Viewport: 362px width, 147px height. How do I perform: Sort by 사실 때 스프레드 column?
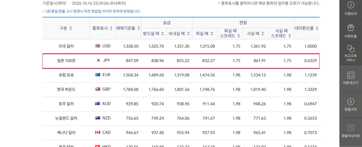290,36
